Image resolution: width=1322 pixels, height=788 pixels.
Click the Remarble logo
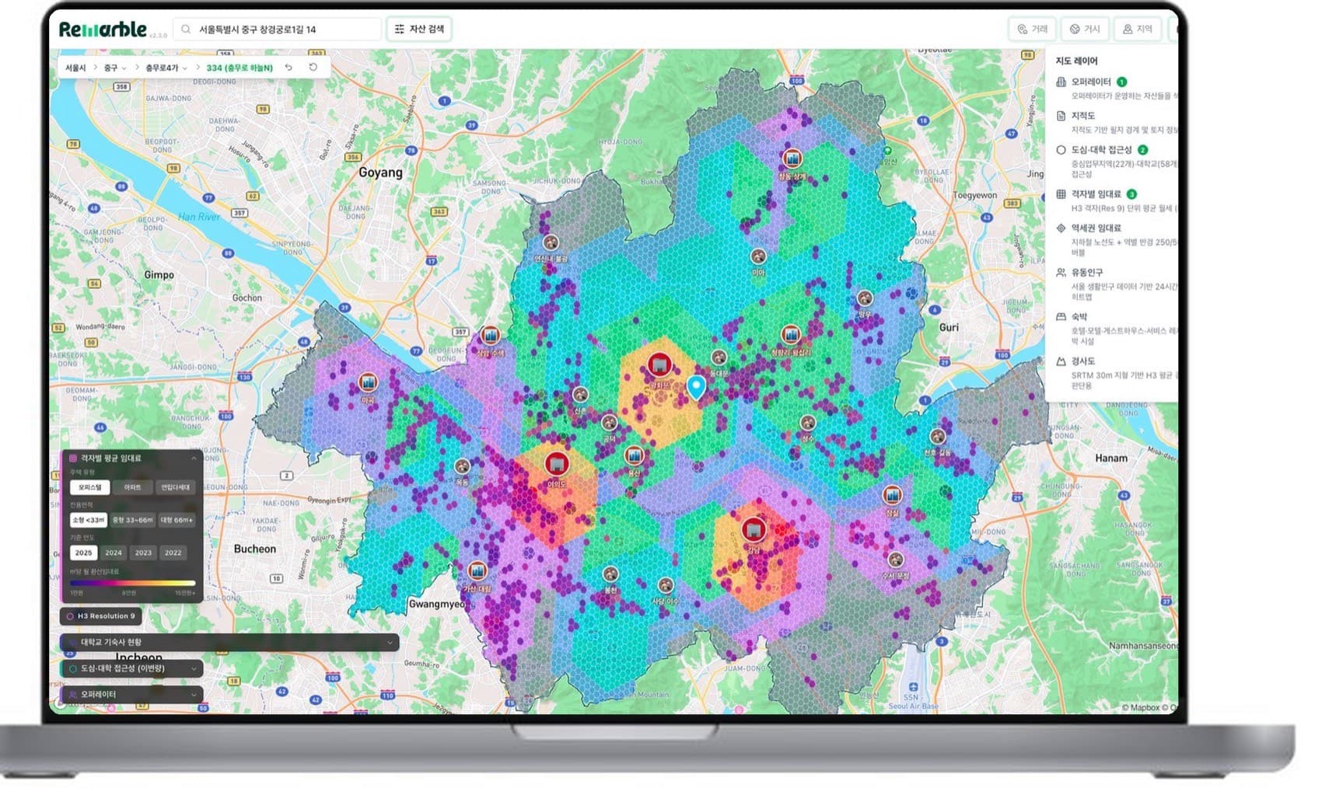click(103, 30)
